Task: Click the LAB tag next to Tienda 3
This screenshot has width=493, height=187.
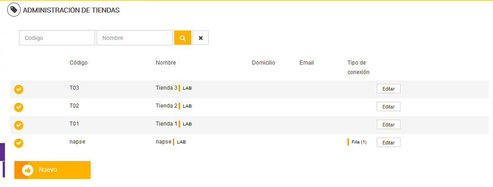Action: point(187,88)
